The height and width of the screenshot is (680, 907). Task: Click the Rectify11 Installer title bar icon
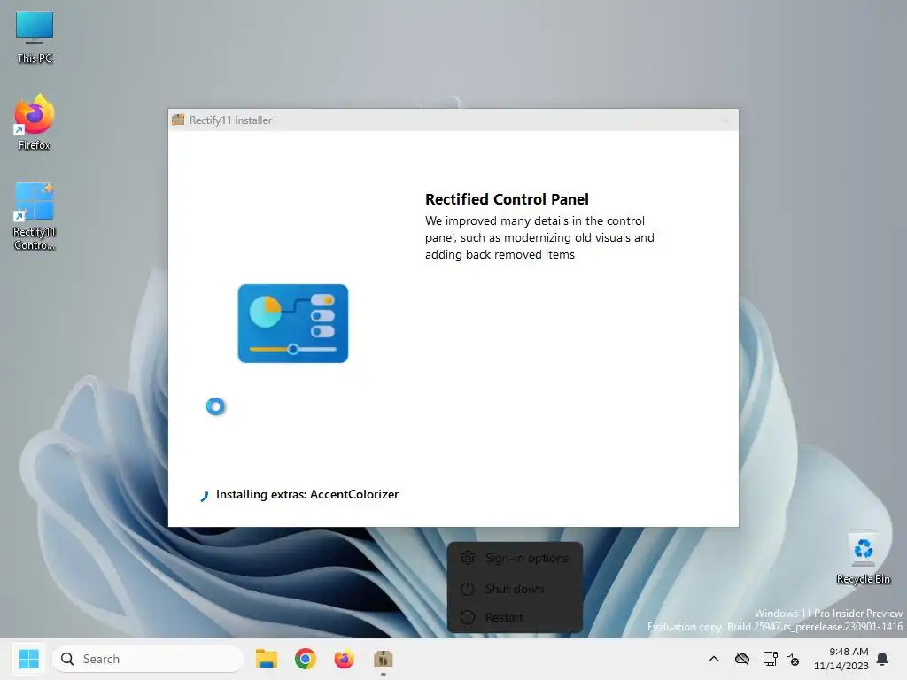tap(178, 120)
